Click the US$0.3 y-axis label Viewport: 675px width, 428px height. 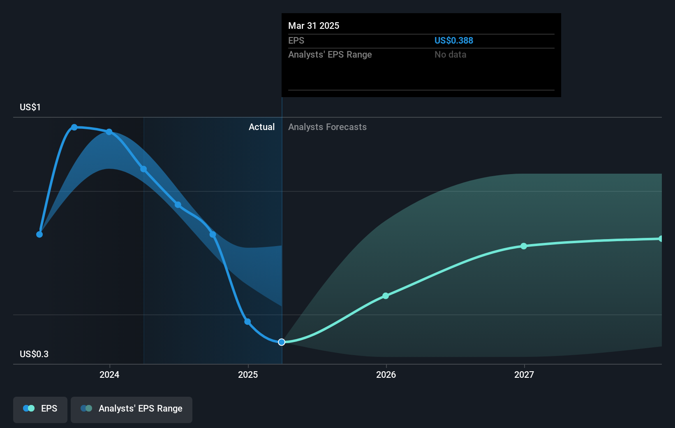click(34, 354)
